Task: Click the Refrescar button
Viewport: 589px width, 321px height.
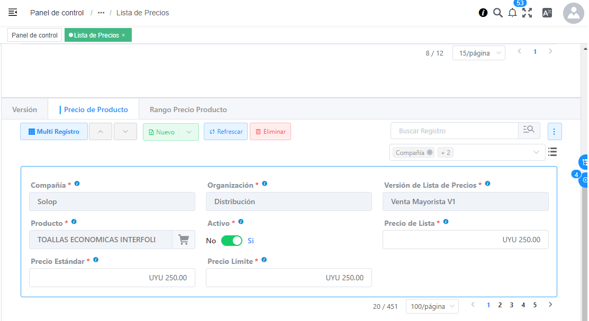Action: (225, 132)
